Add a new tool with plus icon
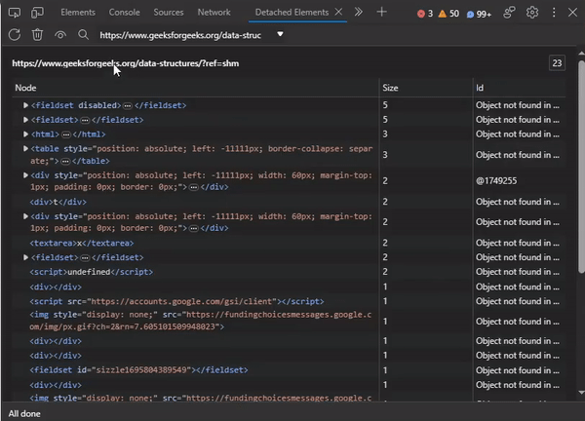The height and width of the screenshot is (421, 585). 381,13
